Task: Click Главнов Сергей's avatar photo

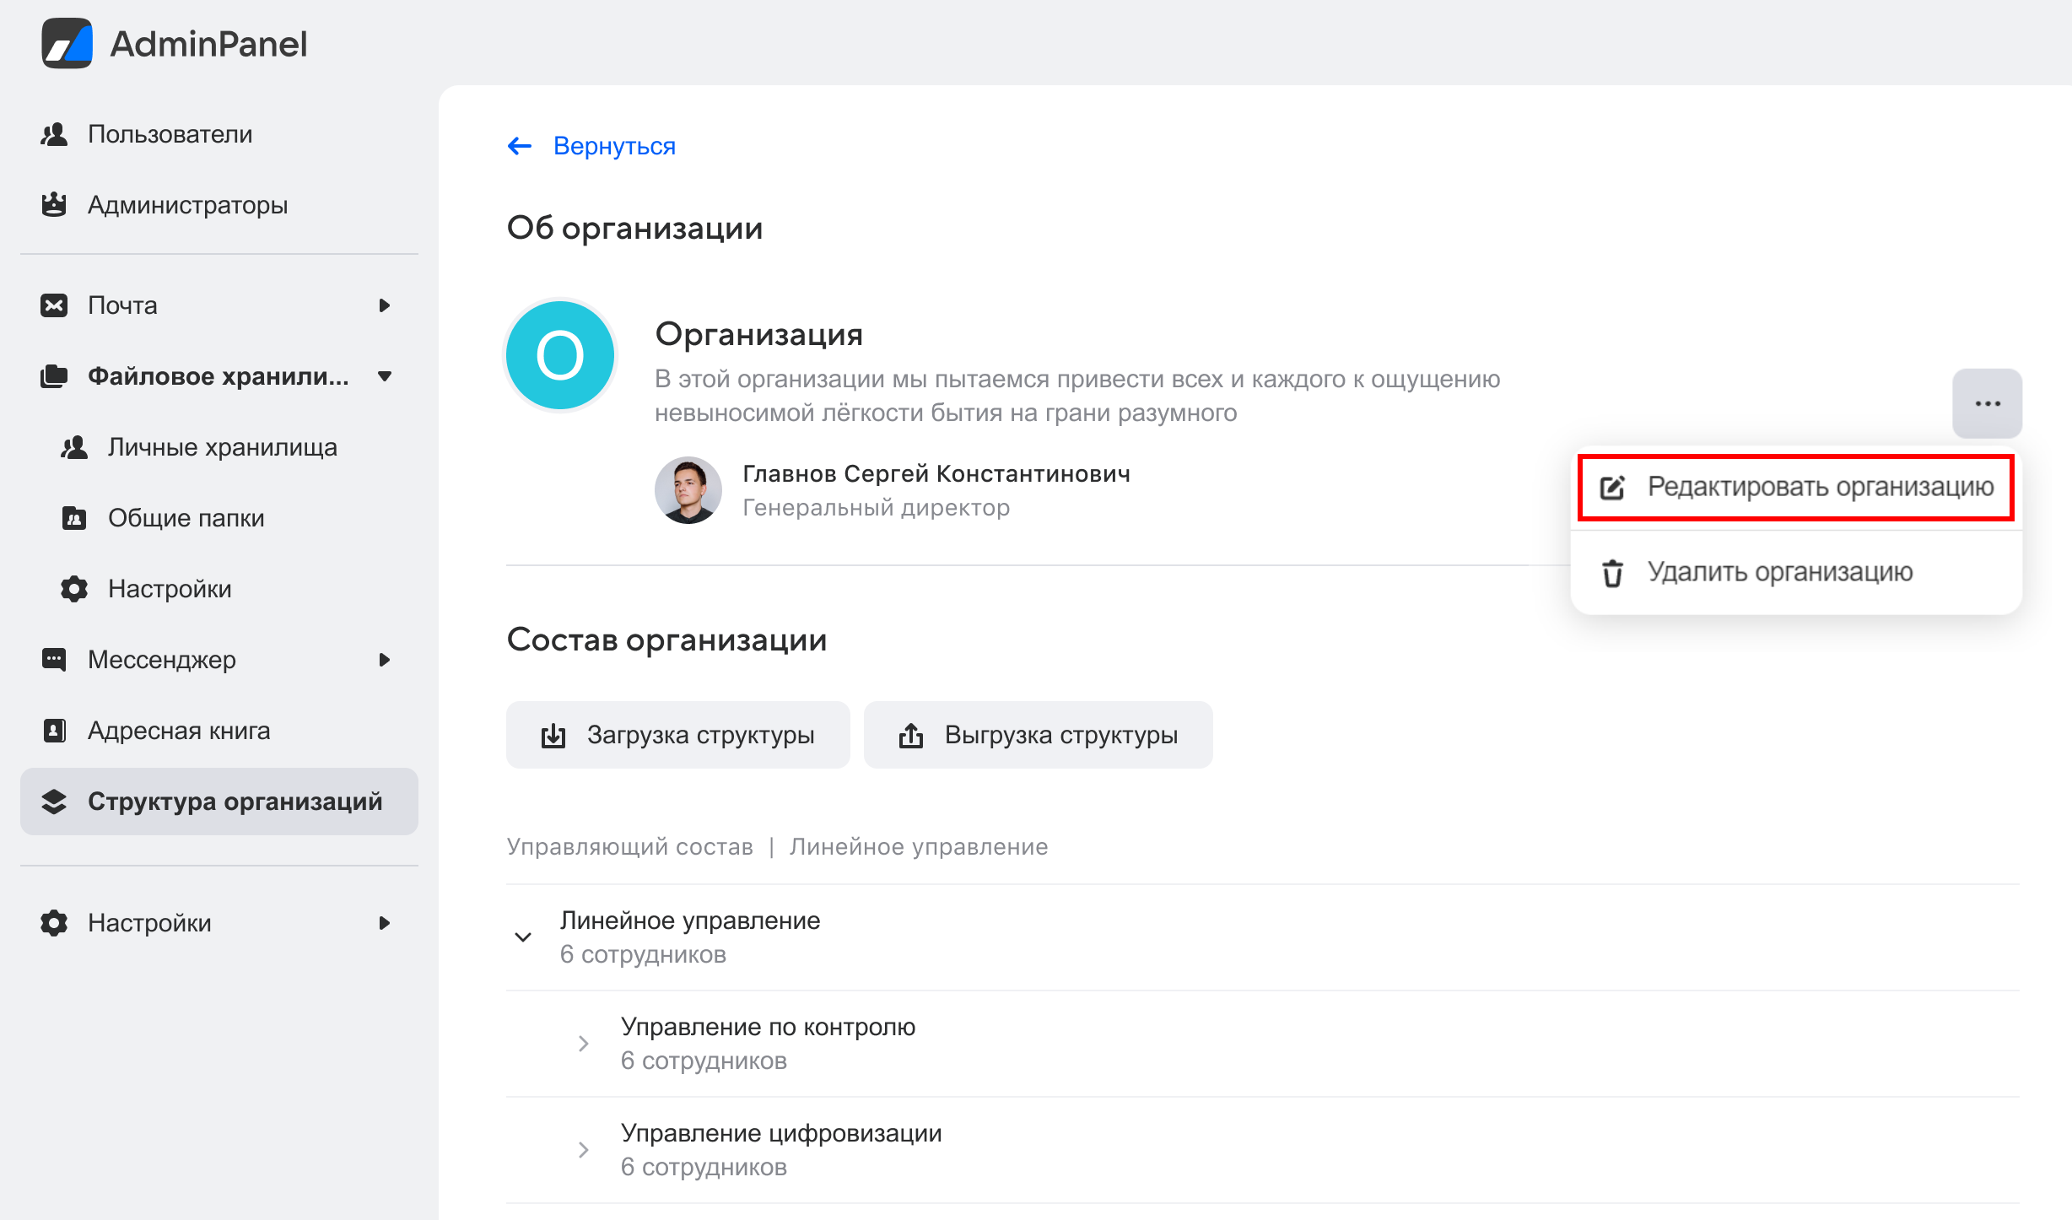Action: (x=688, y=490)
